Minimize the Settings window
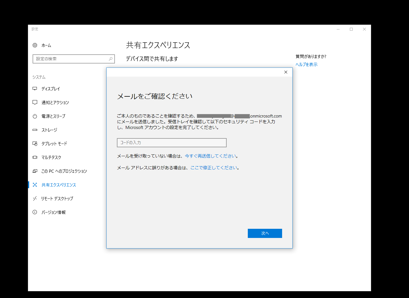This screenshot has width=409, height=298. tap(338, 29)
